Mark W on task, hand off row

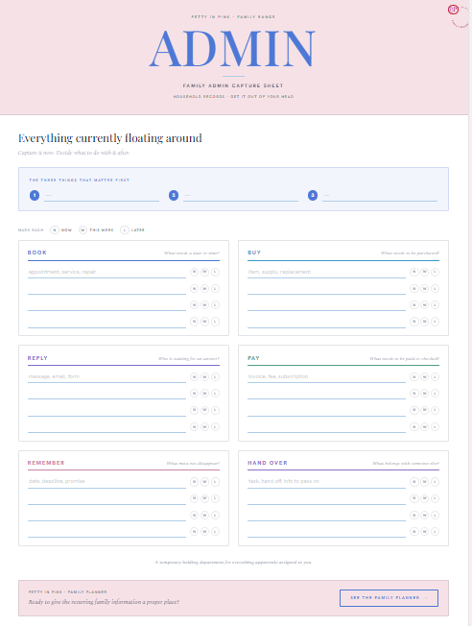pyautogui.click(x=425, y=482)
